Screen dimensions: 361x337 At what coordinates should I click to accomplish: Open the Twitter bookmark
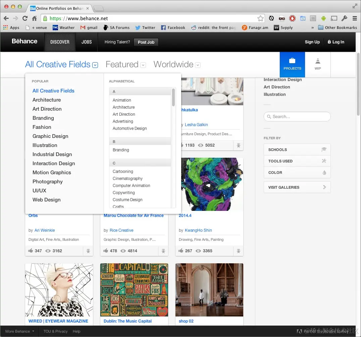pos(145,28)
